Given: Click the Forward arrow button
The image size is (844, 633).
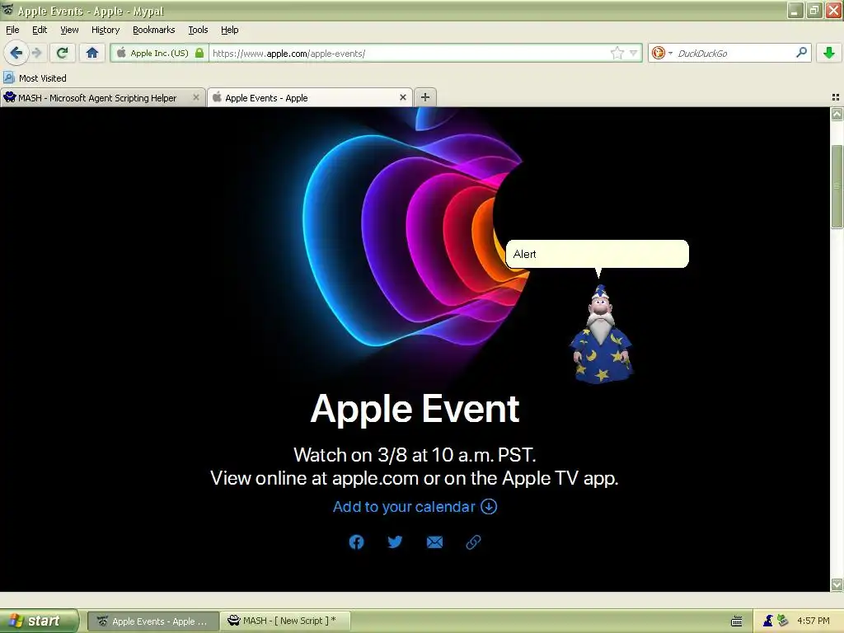Looking at the screenshot, I should (36, 53).
